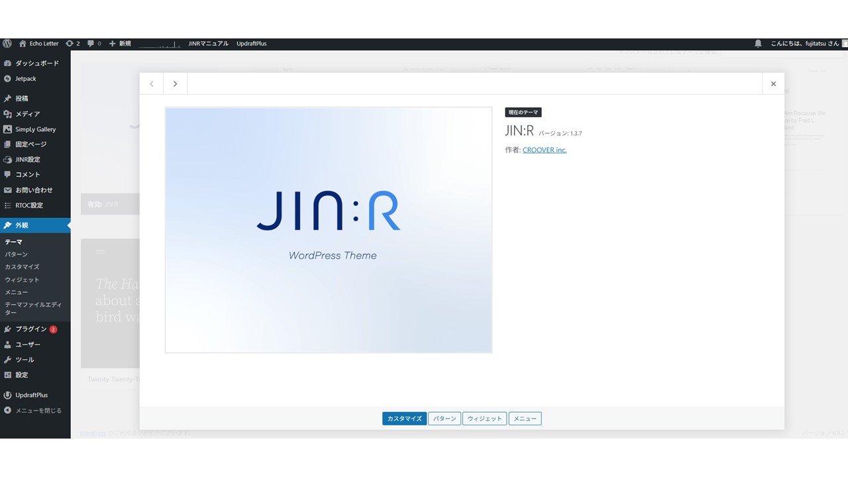This screenshot has width=848, height=477.
Task: Show the next theme with right chevron
Action: tap(175, 84)
